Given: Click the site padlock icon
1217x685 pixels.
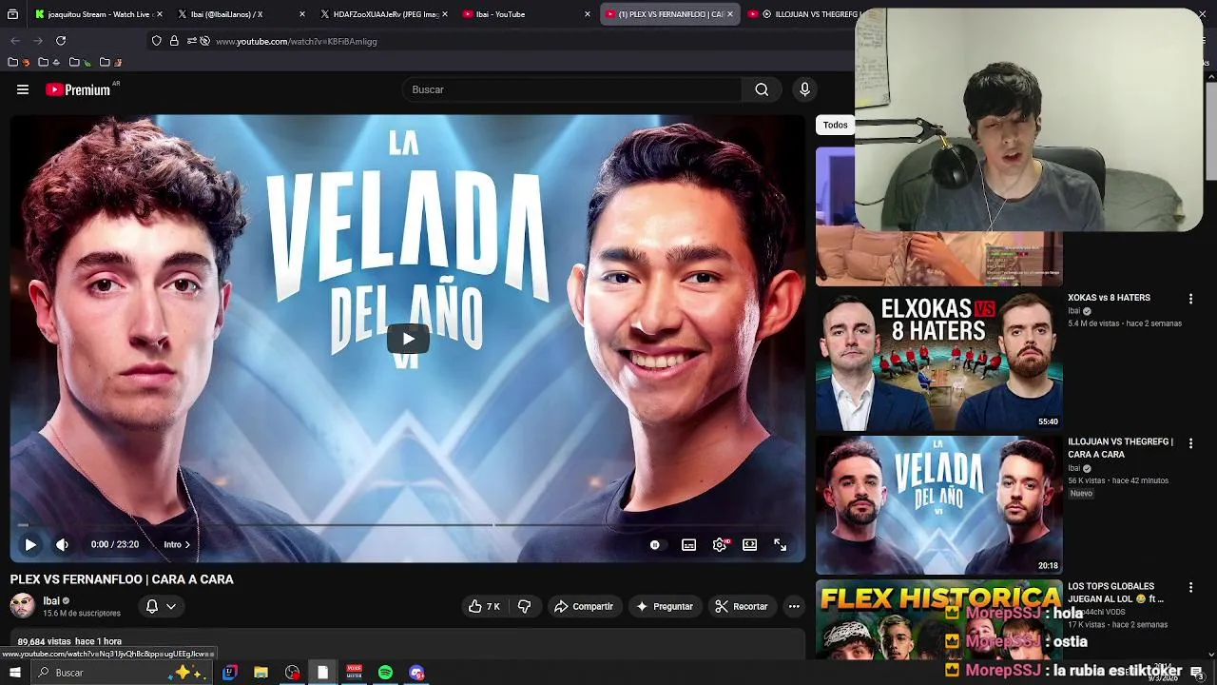Looking at the screenshot, I should point(174,41).
